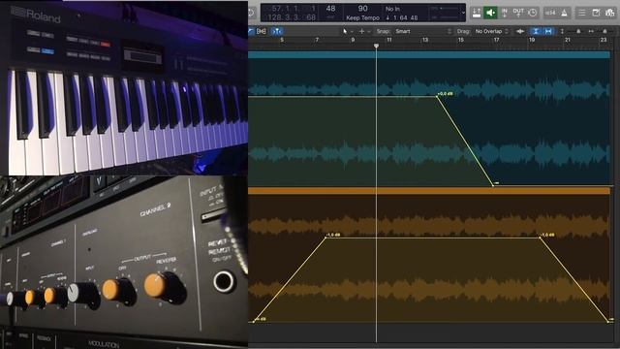The image size is (620, 349).
Task: Select the +0.0 dB automation point
Action: (x=437, y=96)
